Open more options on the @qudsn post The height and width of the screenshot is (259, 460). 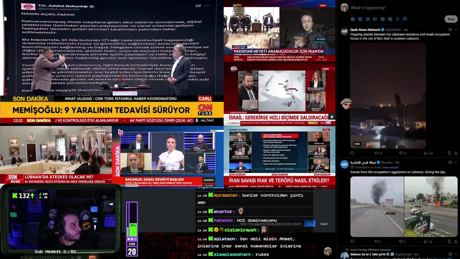[x=456, y=162]
